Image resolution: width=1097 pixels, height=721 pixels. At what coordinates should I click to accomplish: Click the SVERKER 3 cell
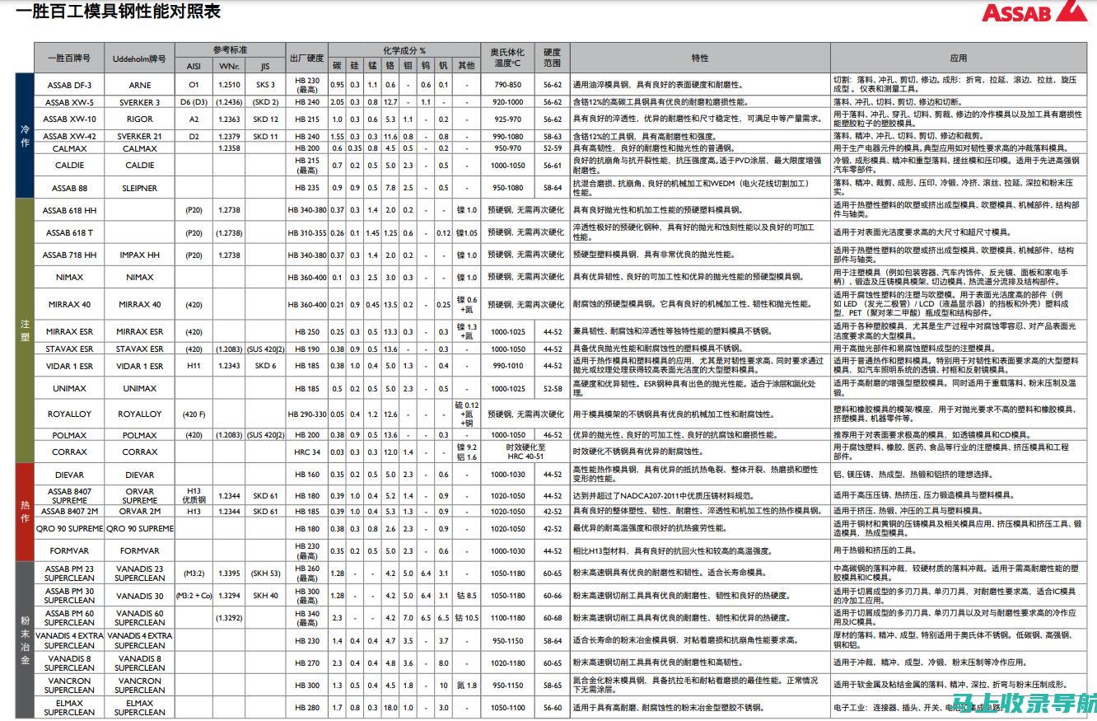click(139, 102)
